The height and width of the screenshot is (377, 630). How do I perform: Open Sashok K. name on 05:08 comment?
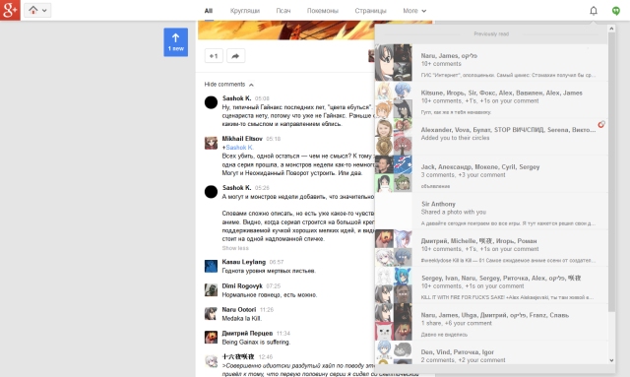(x=236, y=98)
